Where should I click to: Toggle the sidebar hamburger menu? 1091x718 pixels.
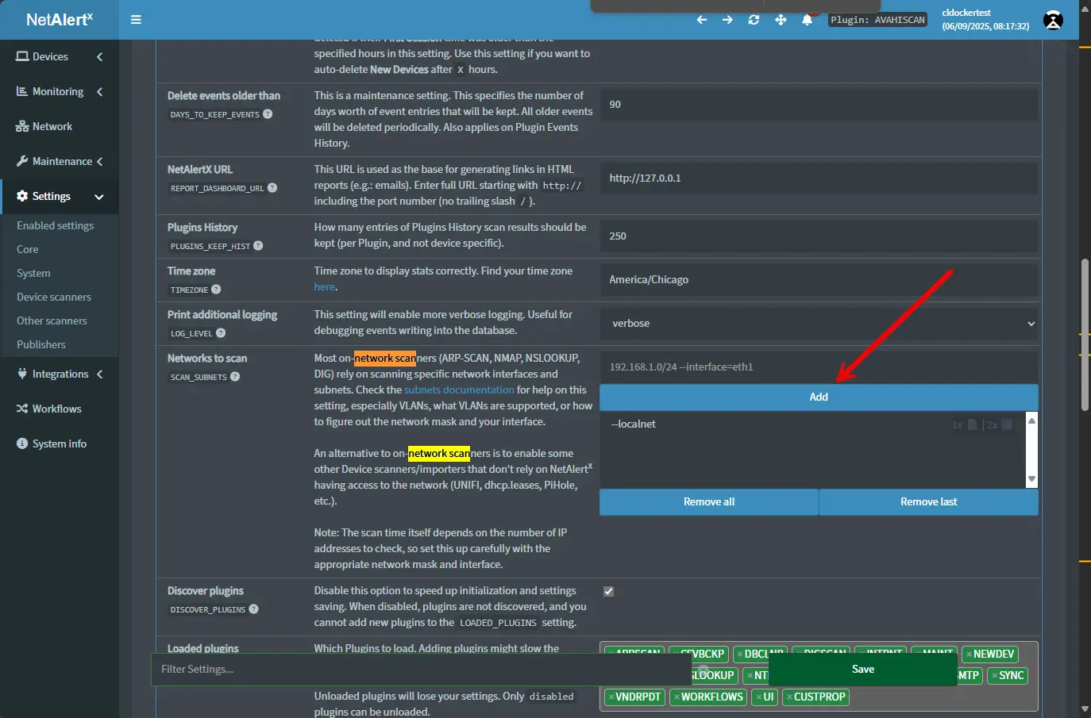pos(136,20)
